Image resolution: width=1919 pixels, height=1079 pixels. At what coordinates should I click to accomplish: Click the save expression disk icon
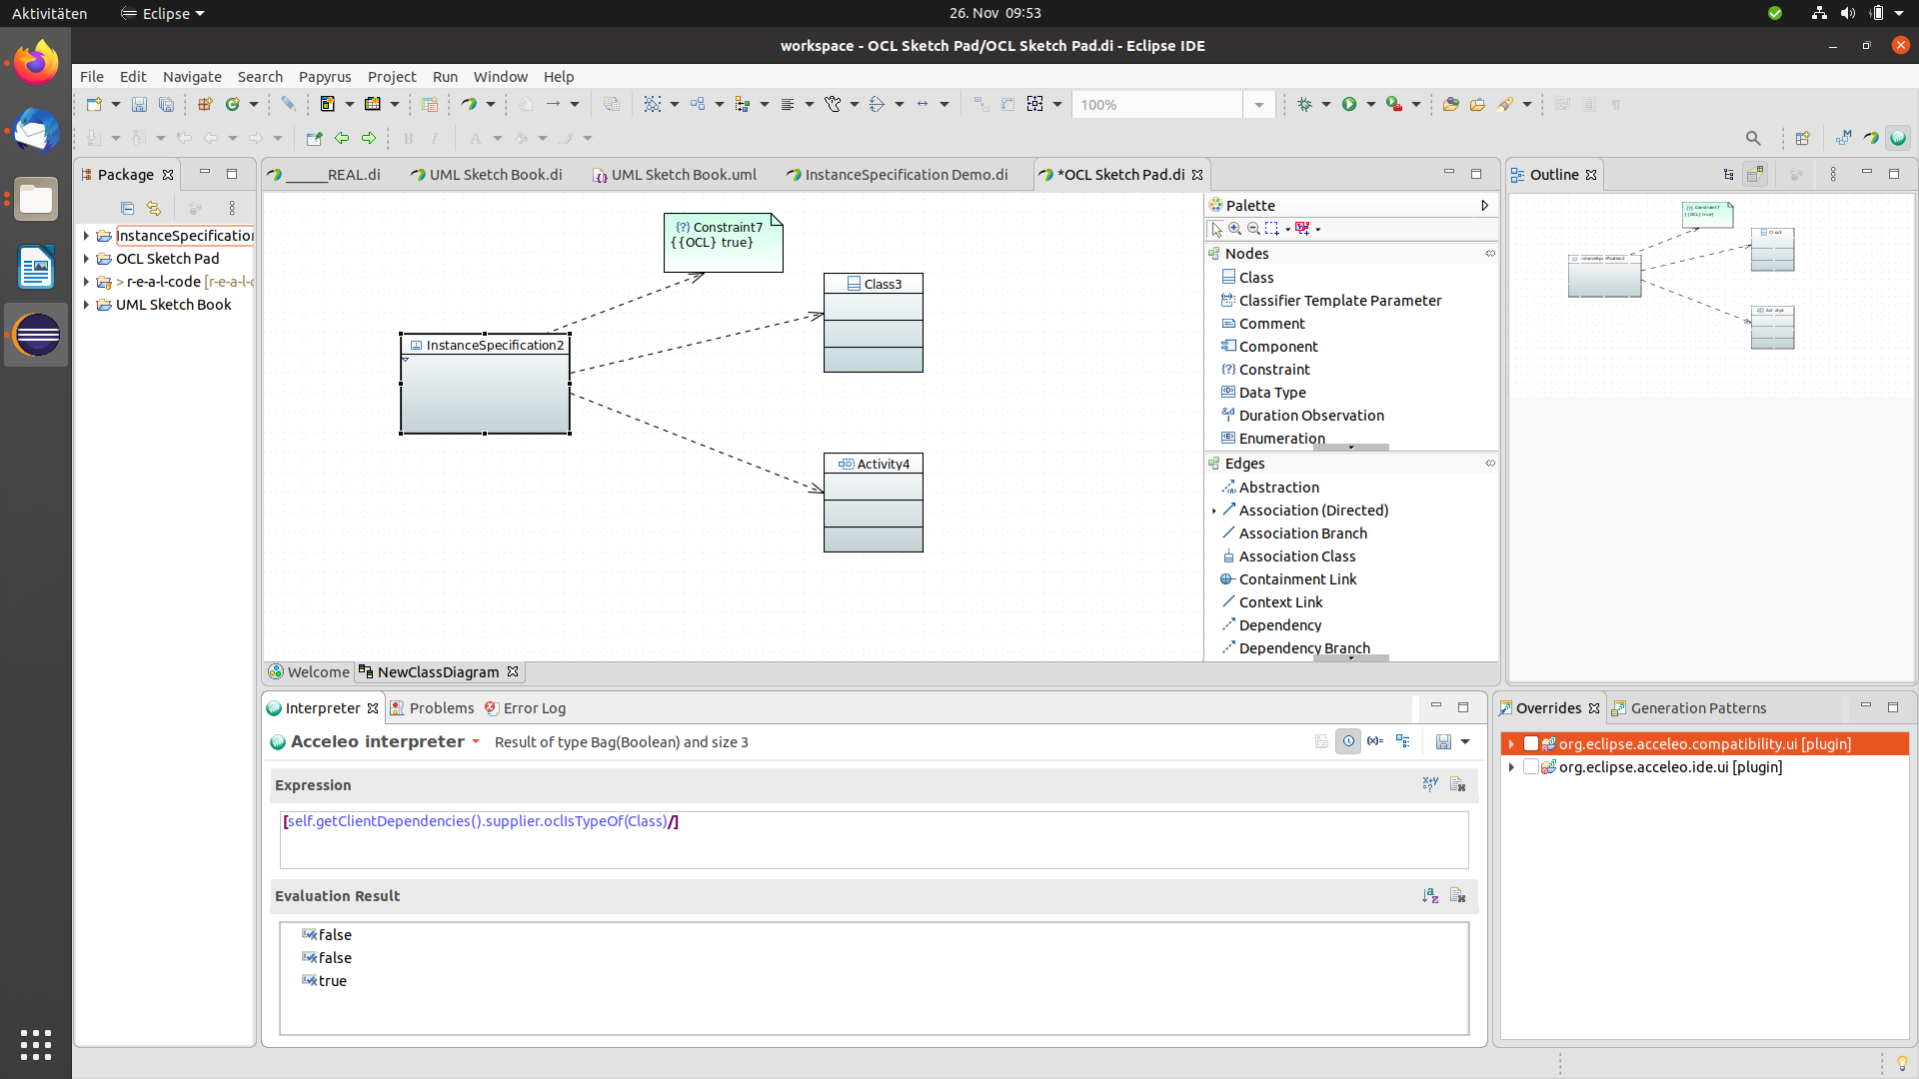click(x=1443, y=741)
